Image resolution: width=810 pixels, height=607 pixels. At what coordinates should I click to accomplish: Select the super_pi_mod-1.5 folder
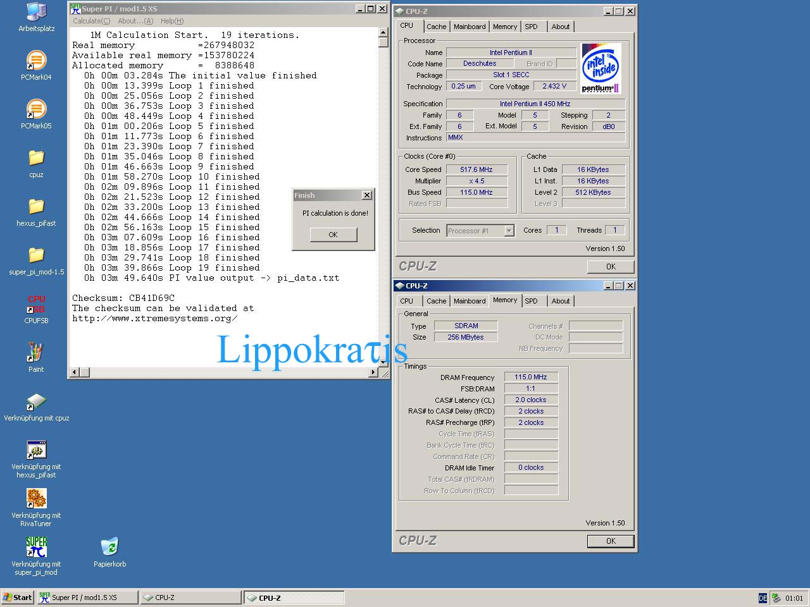click(36, 261)
